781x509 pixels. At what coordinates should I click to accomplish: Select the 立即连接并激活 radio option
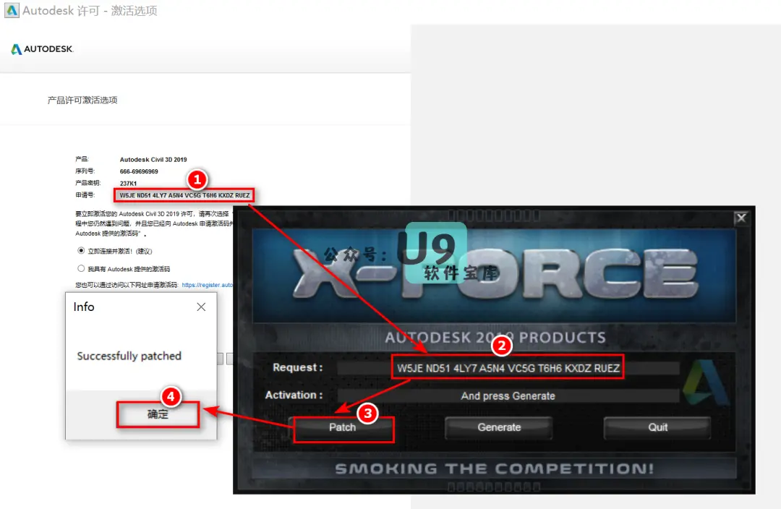[81, 250]
